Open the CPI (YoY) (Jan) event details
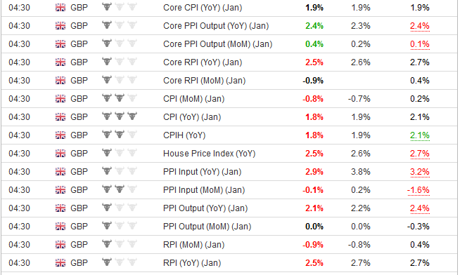The width and height of the screenshot is (460, 275). pyautogui.click(x=192, y=117)
